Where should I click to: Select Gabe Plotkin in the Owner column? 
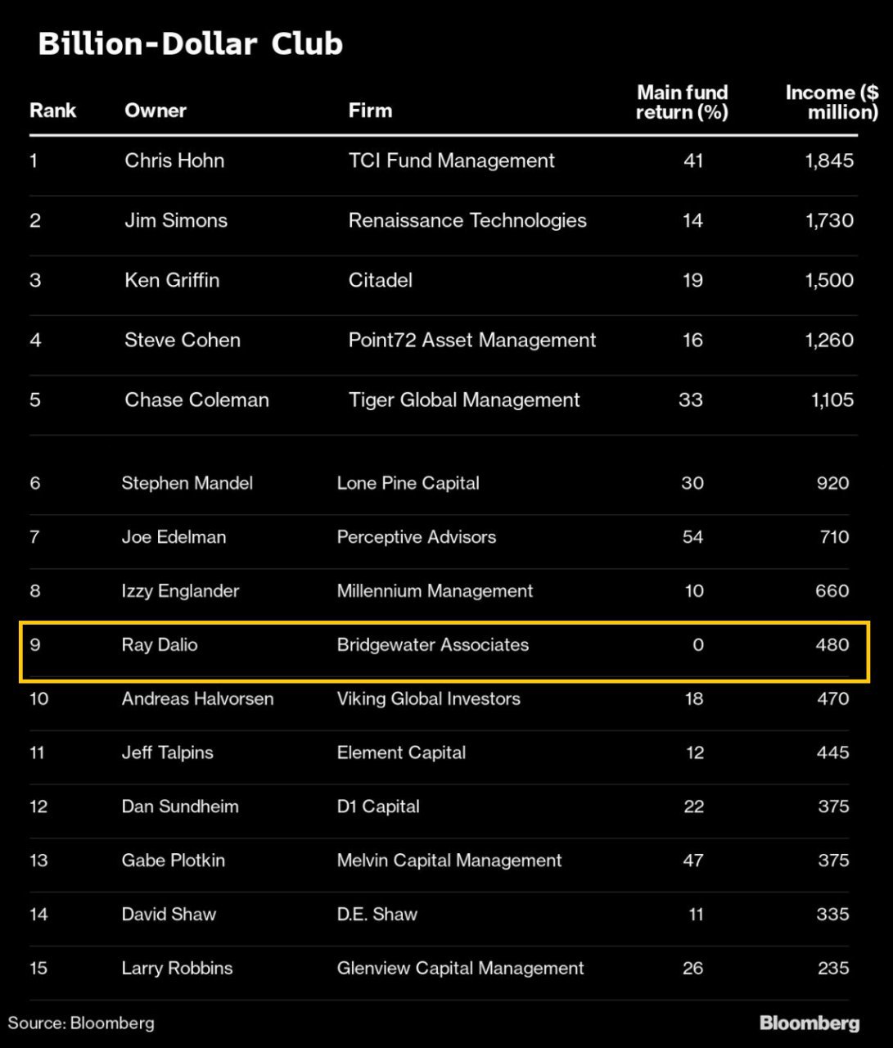173,861
